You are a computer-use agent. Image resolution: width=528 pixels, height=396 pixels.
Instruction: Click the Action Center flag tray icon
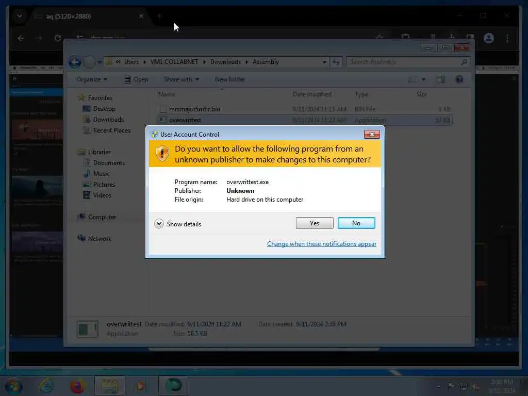coord(451,386)
